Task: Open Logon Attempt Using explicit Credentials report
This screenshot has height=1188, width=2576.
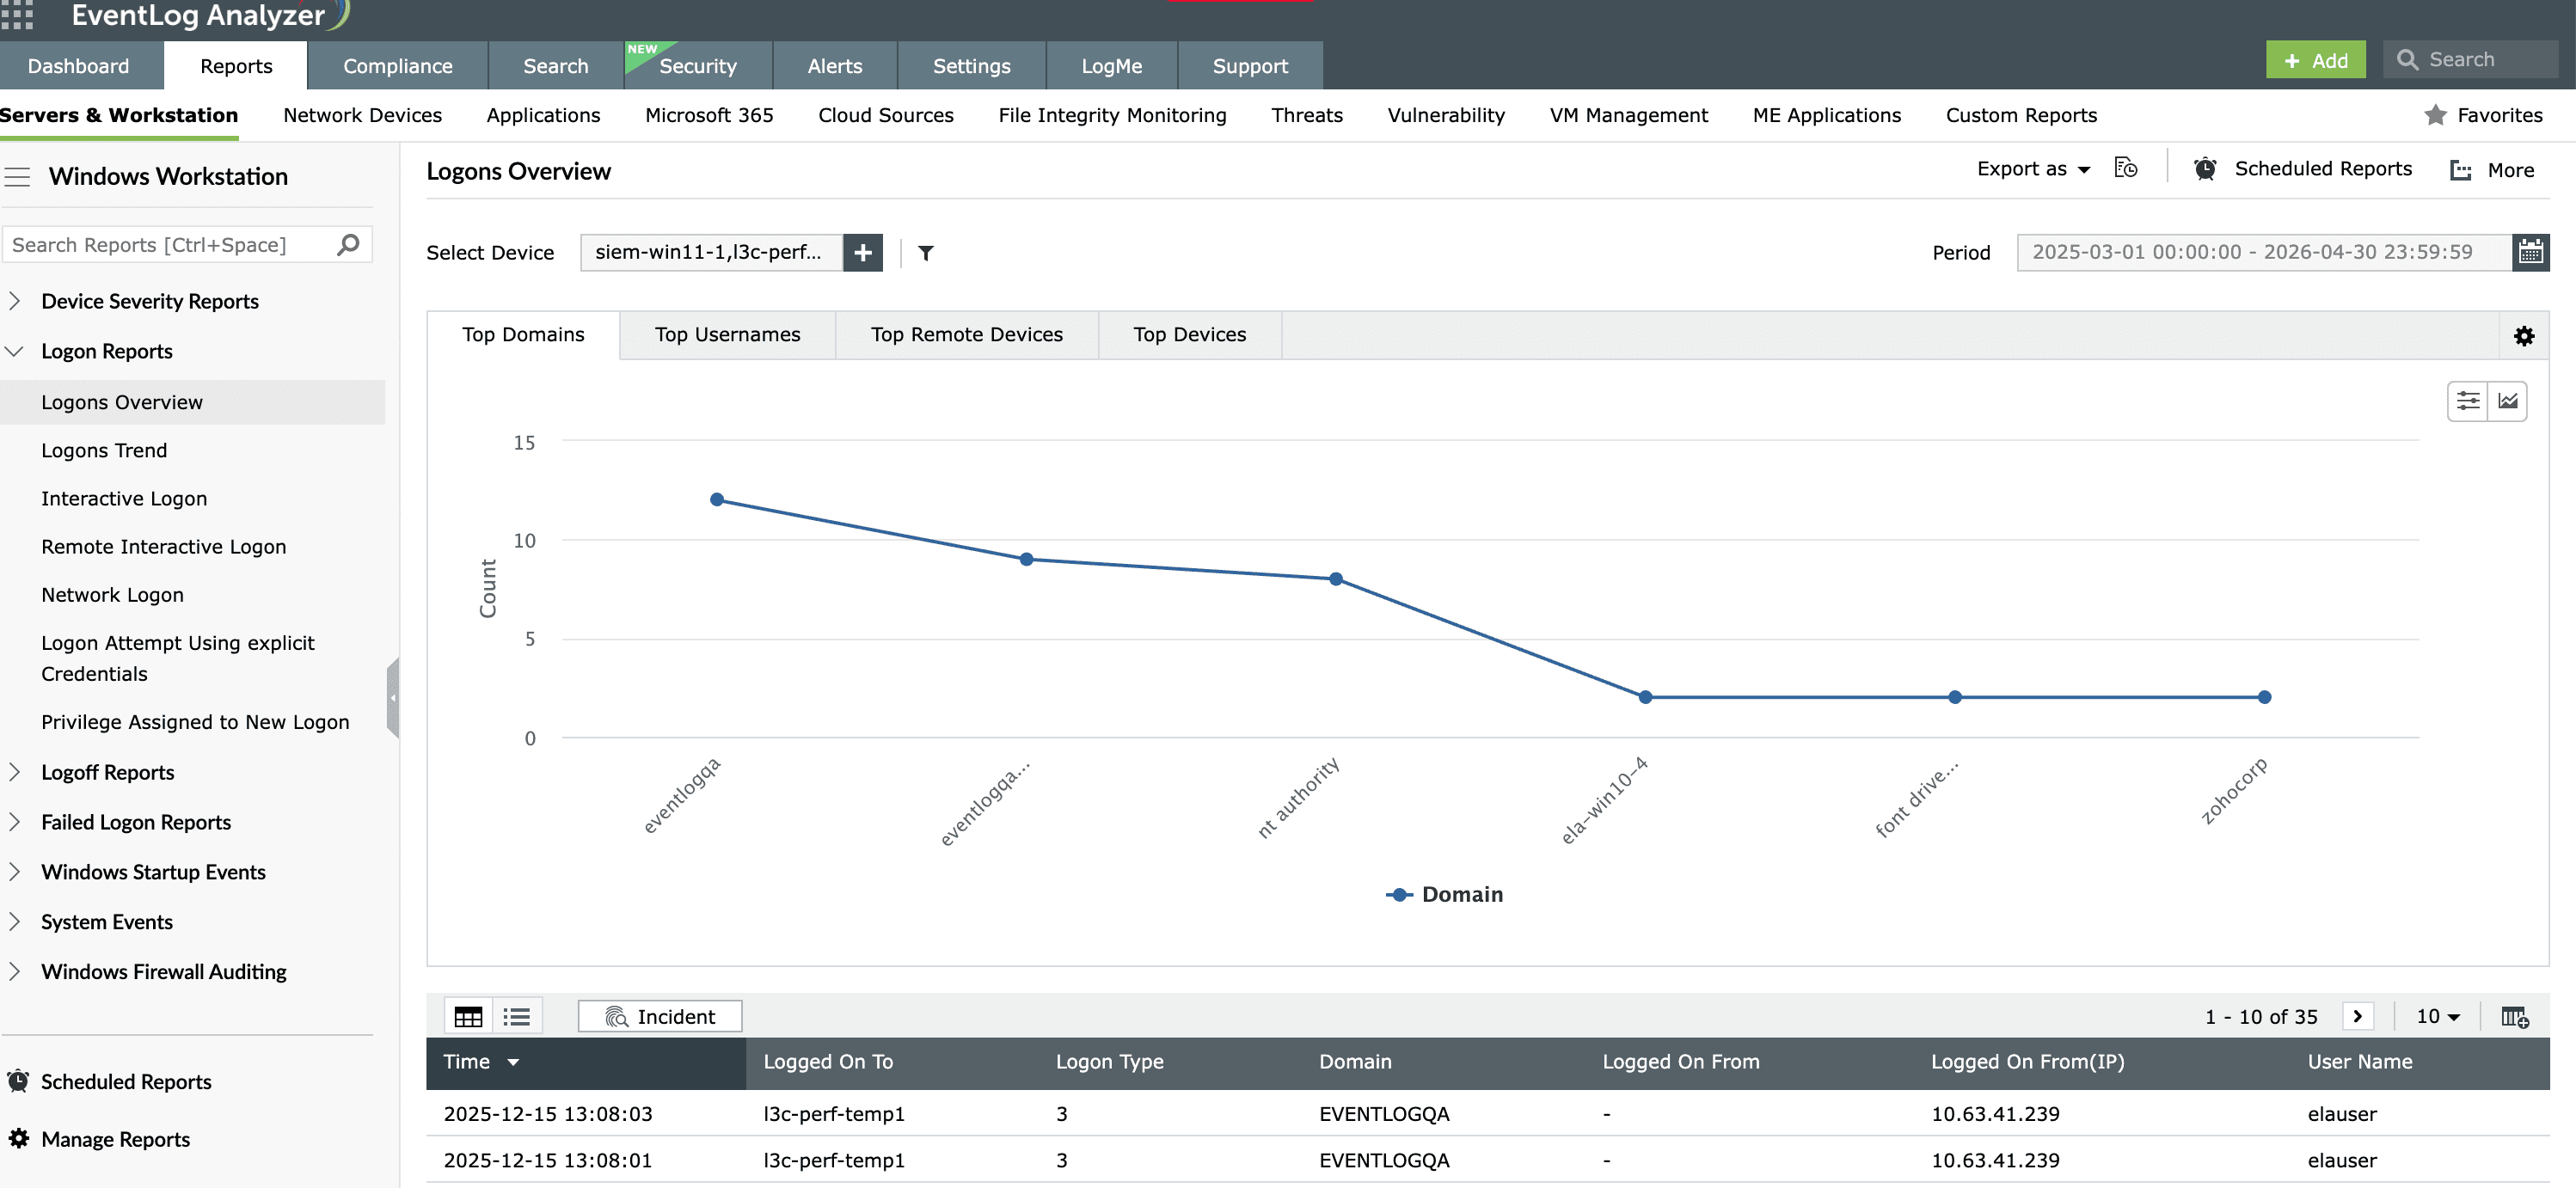Action: (178, 658)
